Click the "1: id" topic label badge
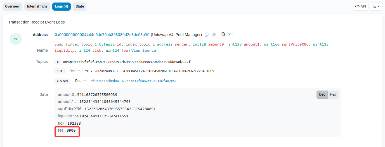The width and height of the screenshot is (385, 147). [x=60, y=71]
